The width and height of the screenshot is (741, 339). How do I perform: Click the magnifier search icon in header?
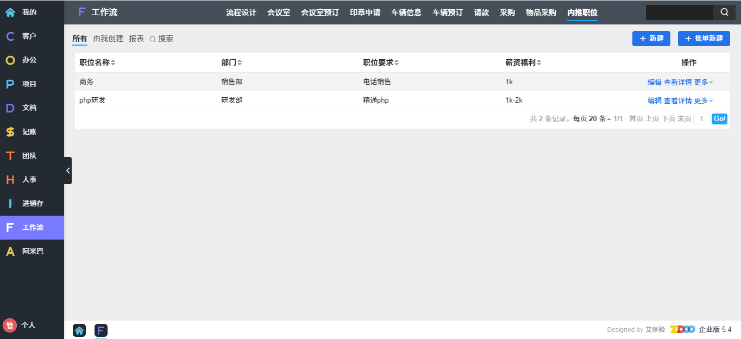pos(724,12)
